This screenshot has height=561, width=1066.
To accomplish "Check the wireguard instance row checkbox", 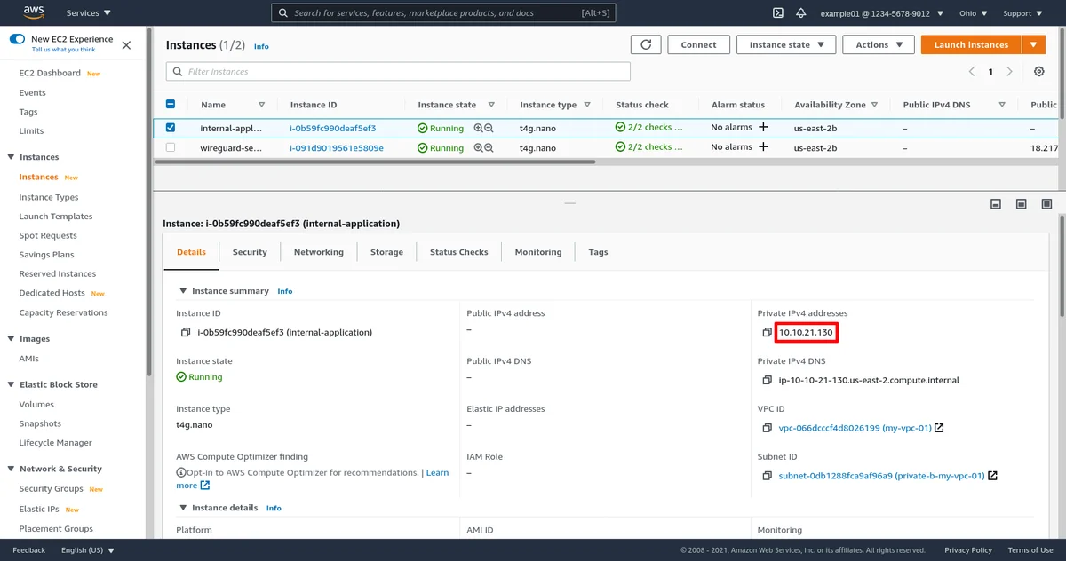I will coord(171,147).
